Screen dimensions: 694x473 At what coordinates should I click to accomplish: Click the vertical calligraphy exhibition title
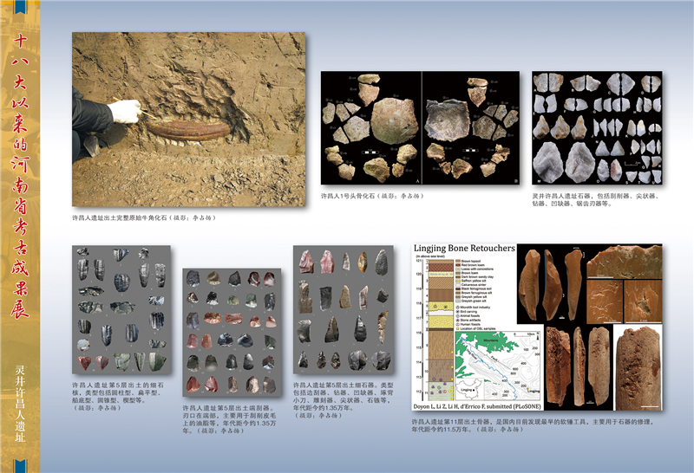click(21, 173)
